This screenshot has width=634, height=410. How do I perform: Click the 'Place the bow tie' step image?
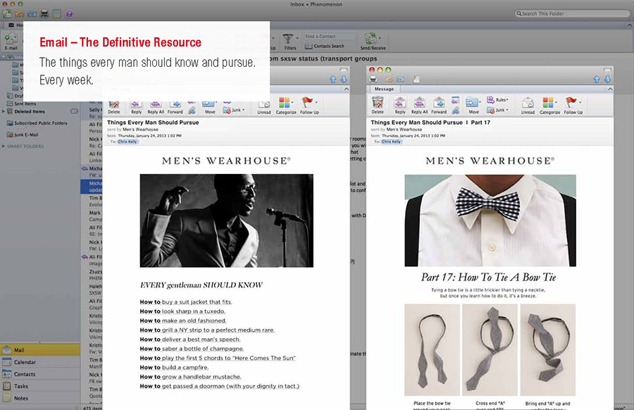click(x=432, y=349)
